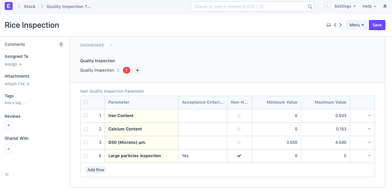Expand the Iron Content row arrow

pyautogui.click(x=369, y=116)
